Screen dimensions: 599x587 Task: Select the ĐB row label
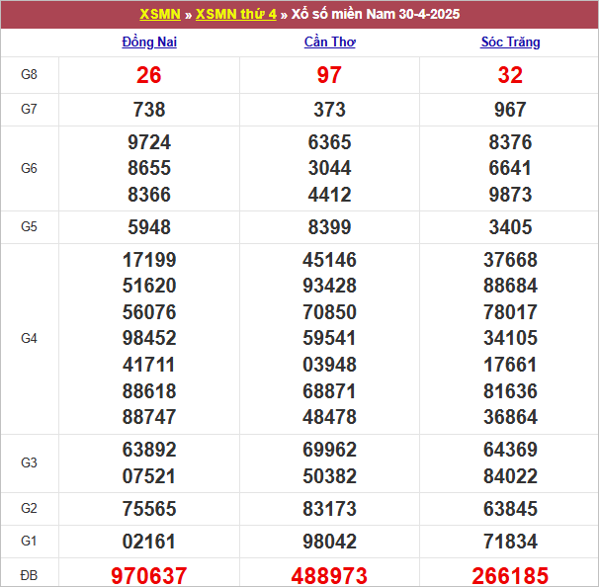(x=30, y=575)
